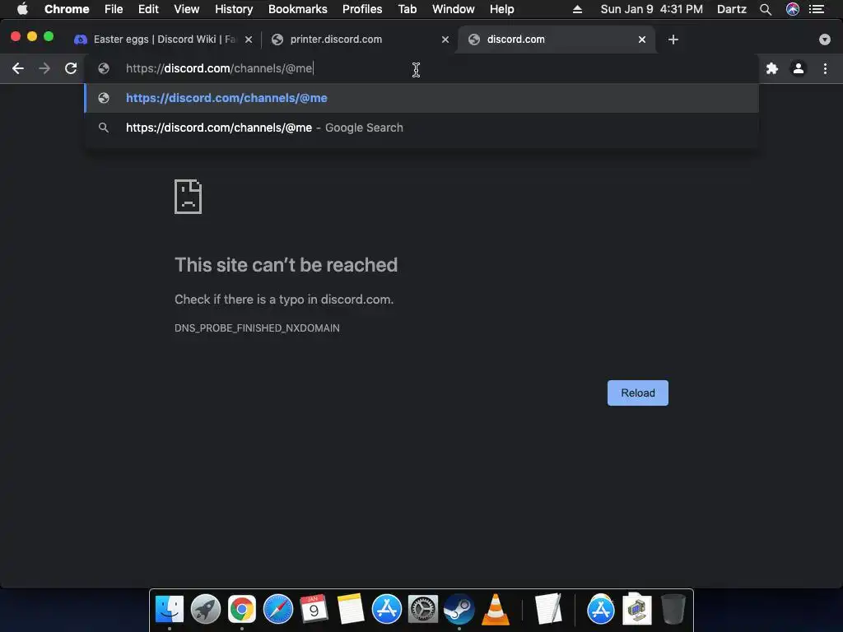Viewport: 843px width, 632px height.
Task: Open Notification Center list icon
Action: point(817,9)
